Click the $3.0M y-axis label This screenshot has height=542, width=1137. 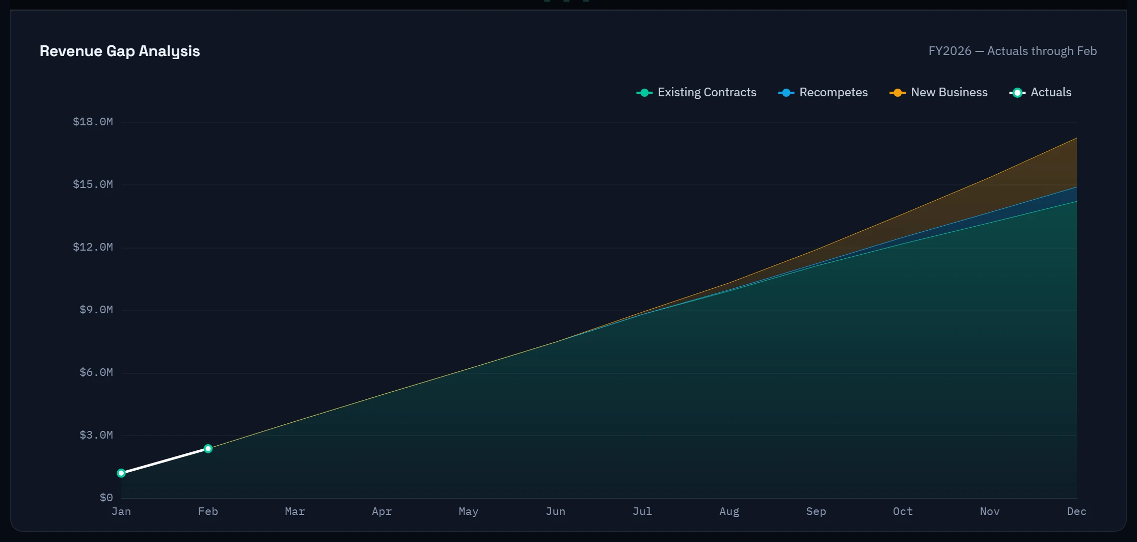[96, 435]
